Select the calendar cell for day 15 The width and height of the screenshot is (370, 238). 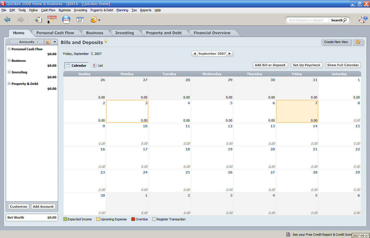coord(340,135)
